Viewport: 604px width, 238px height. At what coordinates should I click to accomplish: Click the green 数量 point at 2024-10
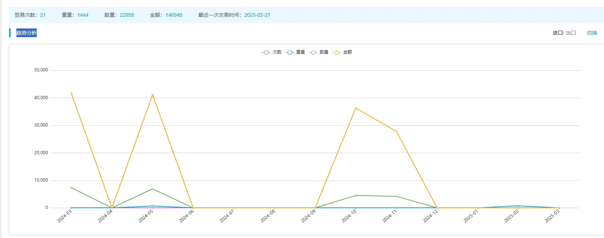(356, 195)
